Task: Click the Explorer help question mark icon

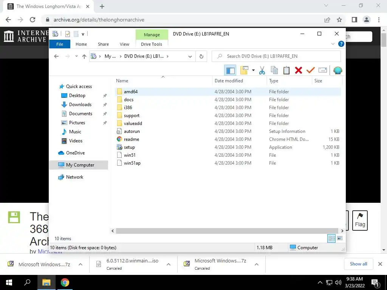Action: pyautogui.click(x=341, y=44)
